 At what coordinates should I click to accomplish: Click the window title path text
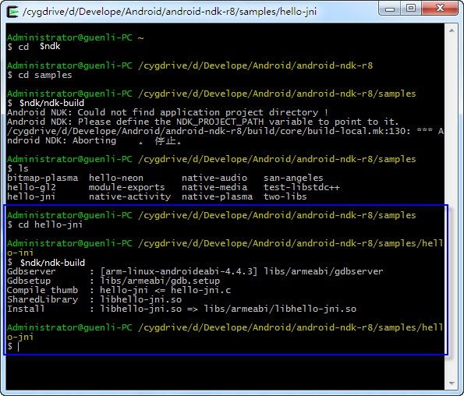tap(169, 12)
